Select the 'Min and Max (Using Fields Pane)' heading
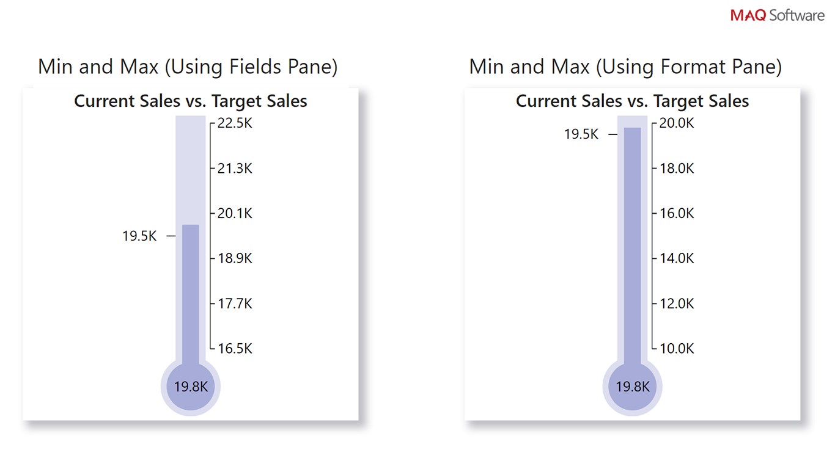835x469 pixels. point(188,67)
